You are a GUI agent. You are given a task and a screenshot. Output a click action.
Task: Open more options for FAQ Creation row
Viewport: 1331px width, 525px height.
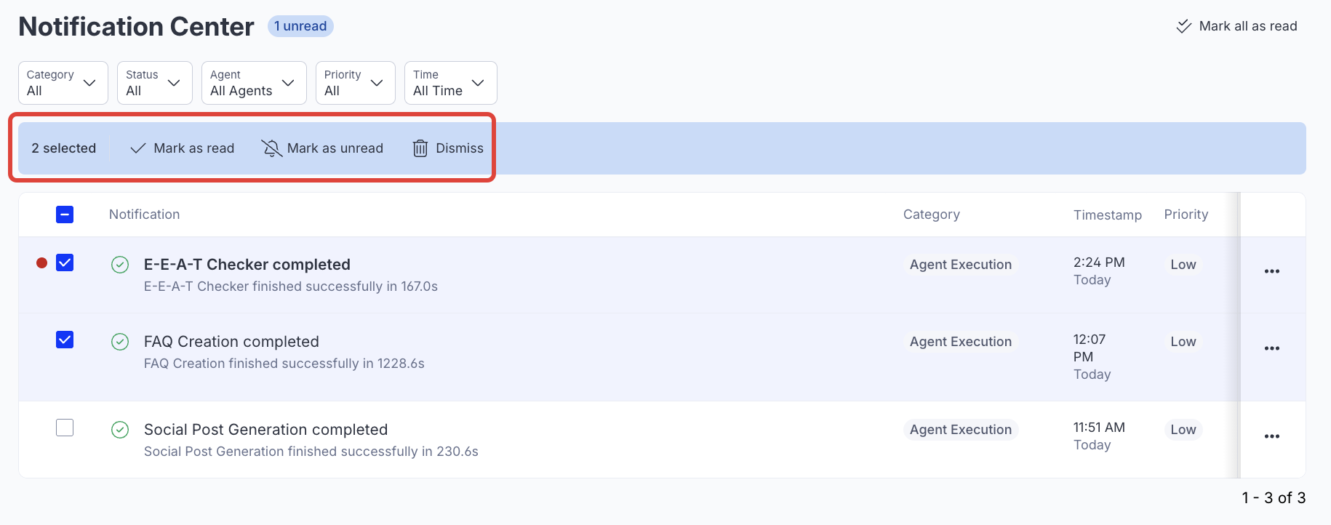point(1272,348)
